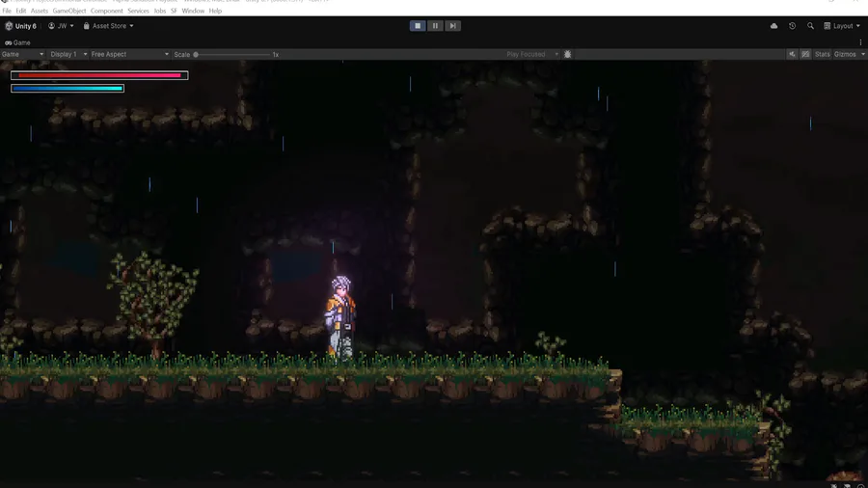Advance one frame with the Step button
The image size is (868, 488).
pyautogui.click(x=453, y=26)
